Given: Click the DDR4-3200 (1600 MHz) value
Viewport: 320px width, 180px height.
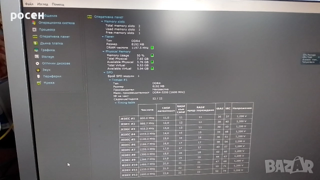Looking at the screenshot, I should [x=168, y=92].
